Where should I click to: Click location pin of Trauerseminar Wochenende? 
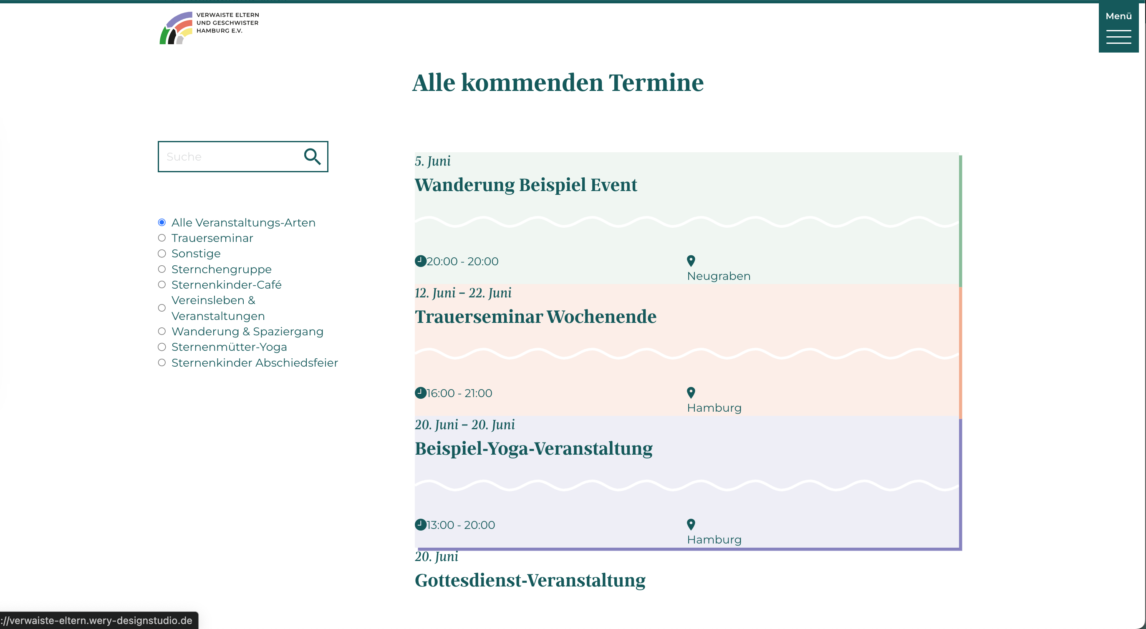[690, 392]
